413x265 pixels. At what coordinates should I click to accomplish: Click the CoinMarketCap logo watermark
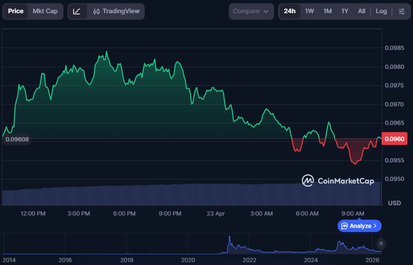[x=338, y=181]
